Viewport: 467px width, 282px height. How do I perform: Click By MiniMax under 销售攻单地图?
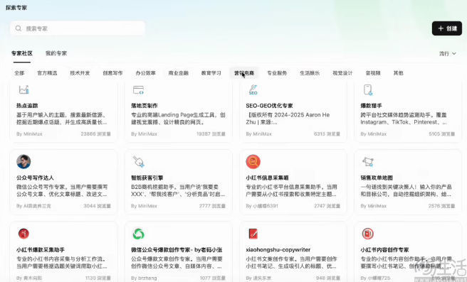pos(374,206)
